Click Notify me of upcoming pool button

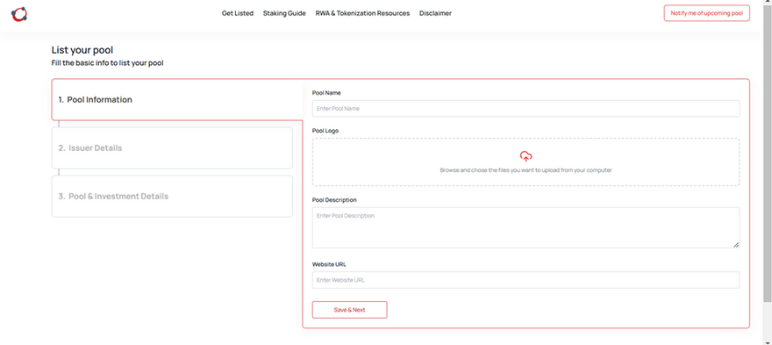pyautogui.click(x=706, y=13)
